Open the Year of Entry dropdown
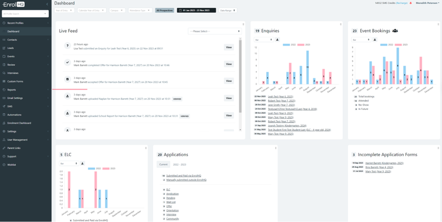Image resolution: width=442 pixels, height=222 pixels. [x=65, y=10]
